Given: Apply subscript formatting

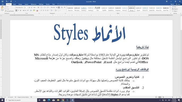Looking at the screenshot, I should (26, 11).
